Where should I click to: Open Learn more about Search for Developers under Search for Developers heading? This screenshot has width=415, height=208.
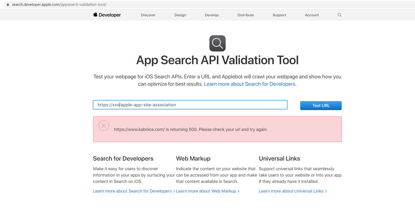click(134, 191)
